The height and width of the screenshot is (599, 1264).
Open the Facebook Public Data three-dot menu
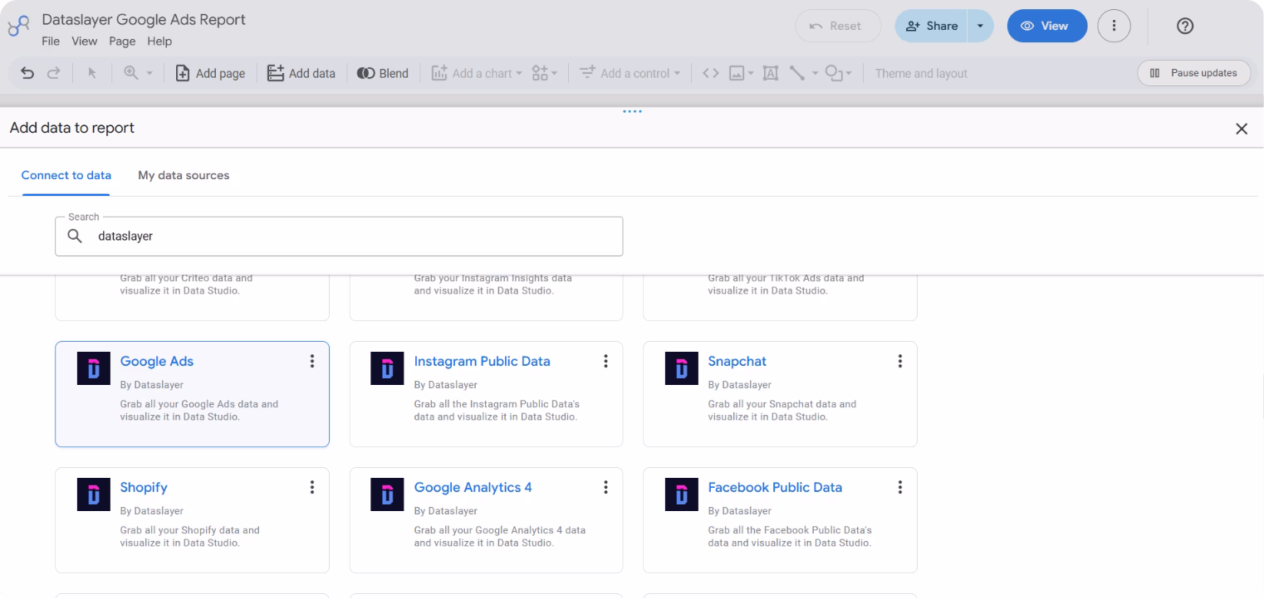pyautogui.click(x=899, y=487)
